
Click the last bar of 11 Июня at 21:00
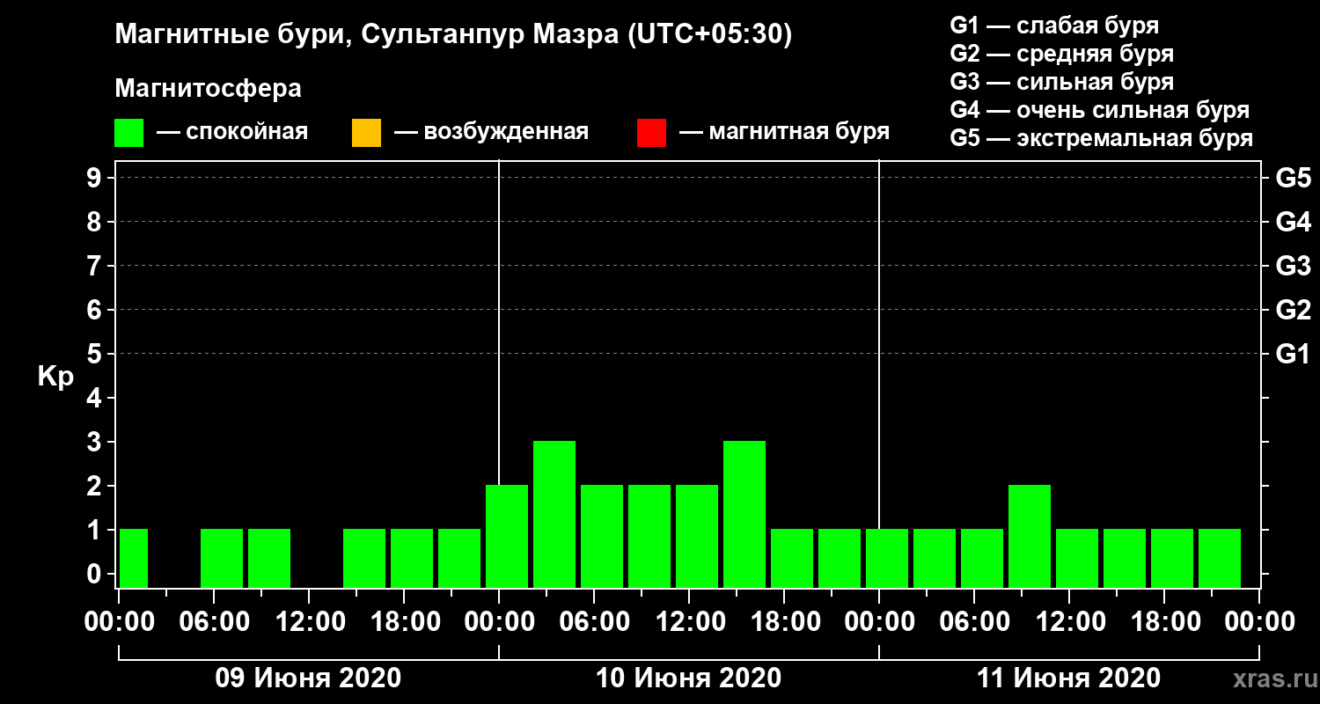coord(1220,558)
